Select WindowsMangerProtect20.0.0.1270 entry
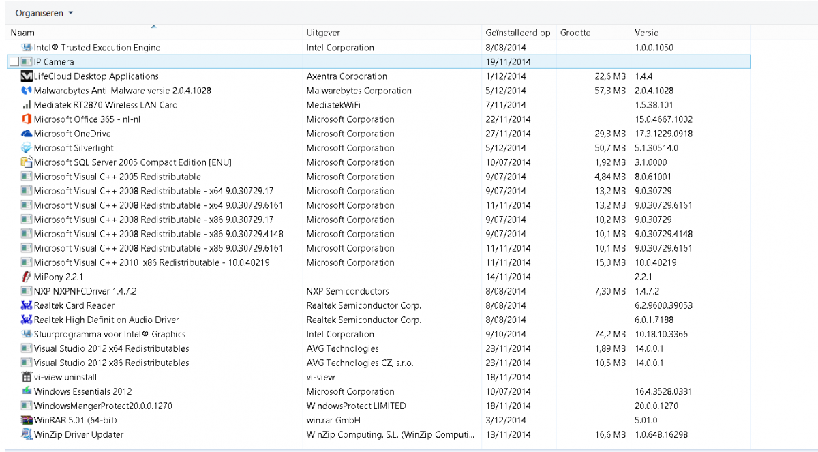 pyautogui.click(x=103, y=406)
